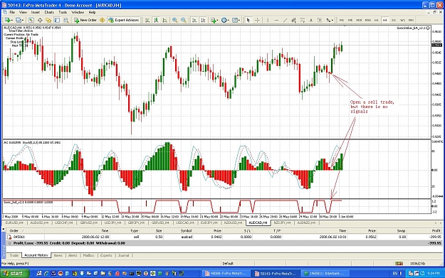Toggle the Market Watch window icon
Image resolution: width=445 pixels, height=278 pixels.
coord(31,20)
